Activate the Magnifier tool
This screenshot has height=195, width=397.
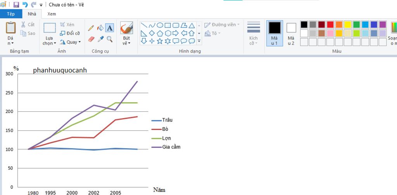point(110,39)
